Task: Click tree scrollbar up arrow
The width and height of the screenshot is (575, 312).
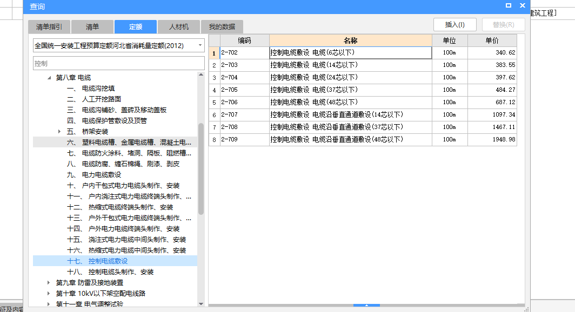Action: [201, 74]
